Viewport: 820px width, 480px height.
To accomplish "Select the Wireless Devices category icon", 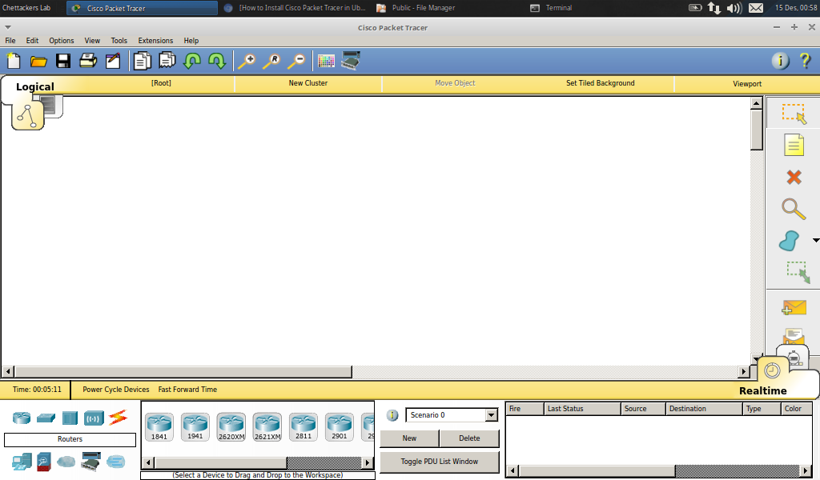I will coord(94,418).
